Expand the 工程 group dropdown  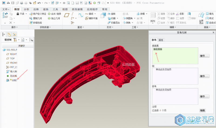(135, 27)
